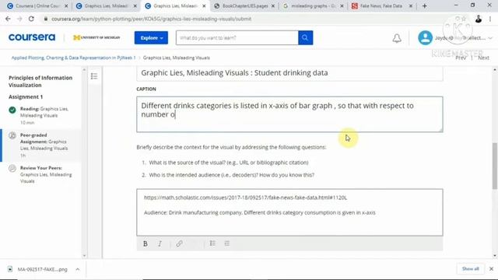Apply italic formatting in editor

(x=160, y=243)
